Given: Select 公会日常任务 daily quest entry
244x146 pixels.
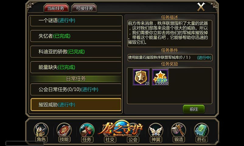Looking at the screenshot, I should pos(76,89).
